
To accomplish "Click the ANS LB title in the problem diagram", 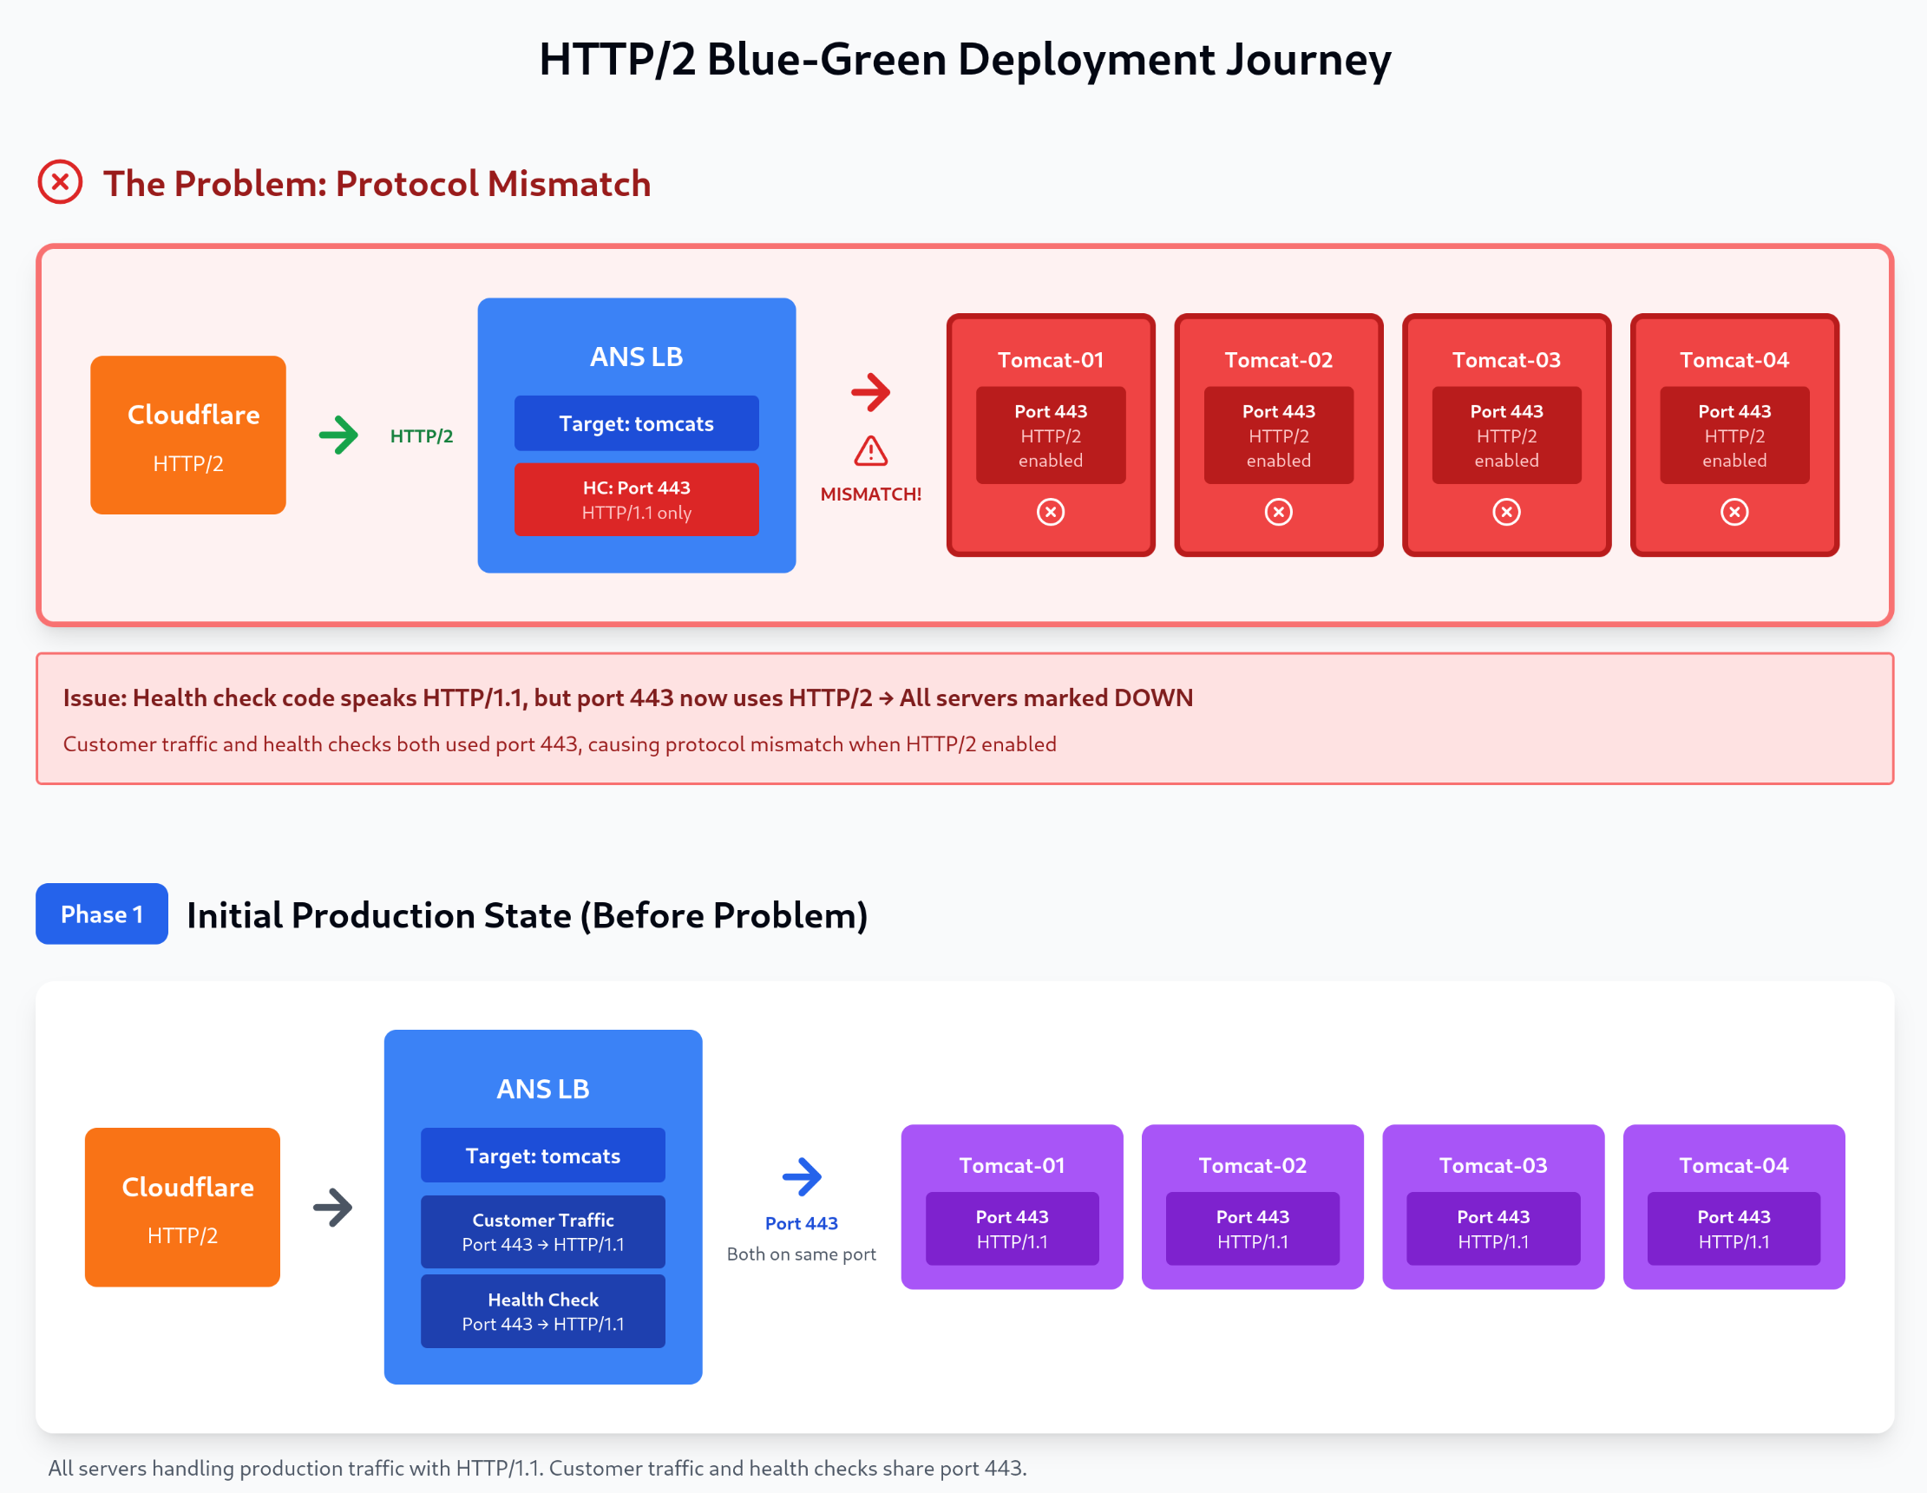I will (636, 357).
